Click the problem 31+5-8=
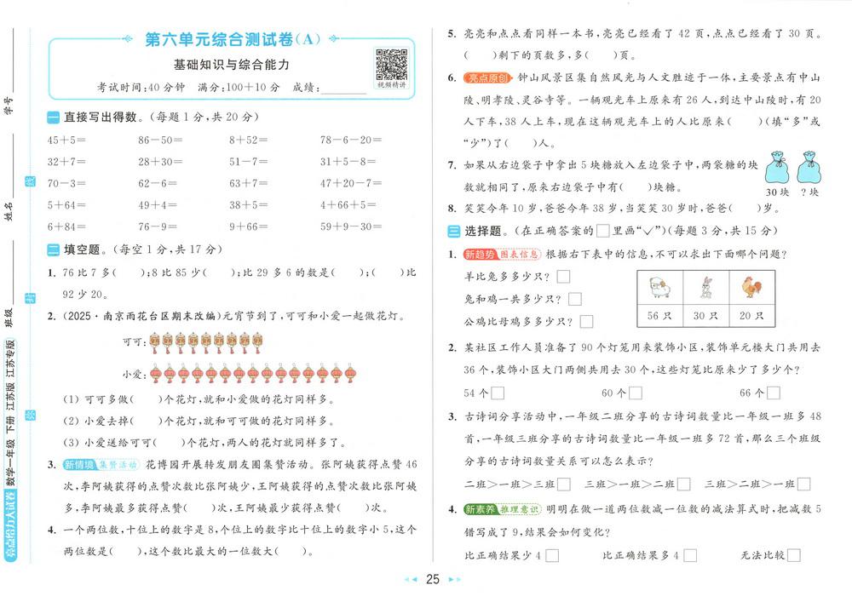The height and width of the screenshot is (602, 852). (x=348, y=162)
